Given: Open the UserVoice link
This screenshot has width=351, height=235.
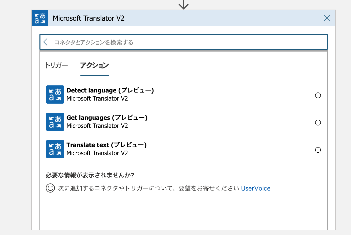Looking at the screenshot, I should (256, 189).
